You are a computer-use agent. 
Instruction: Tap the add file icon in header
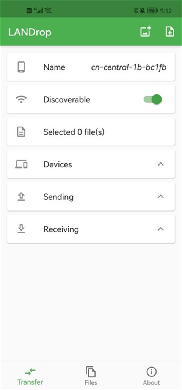tap(170, 32)
